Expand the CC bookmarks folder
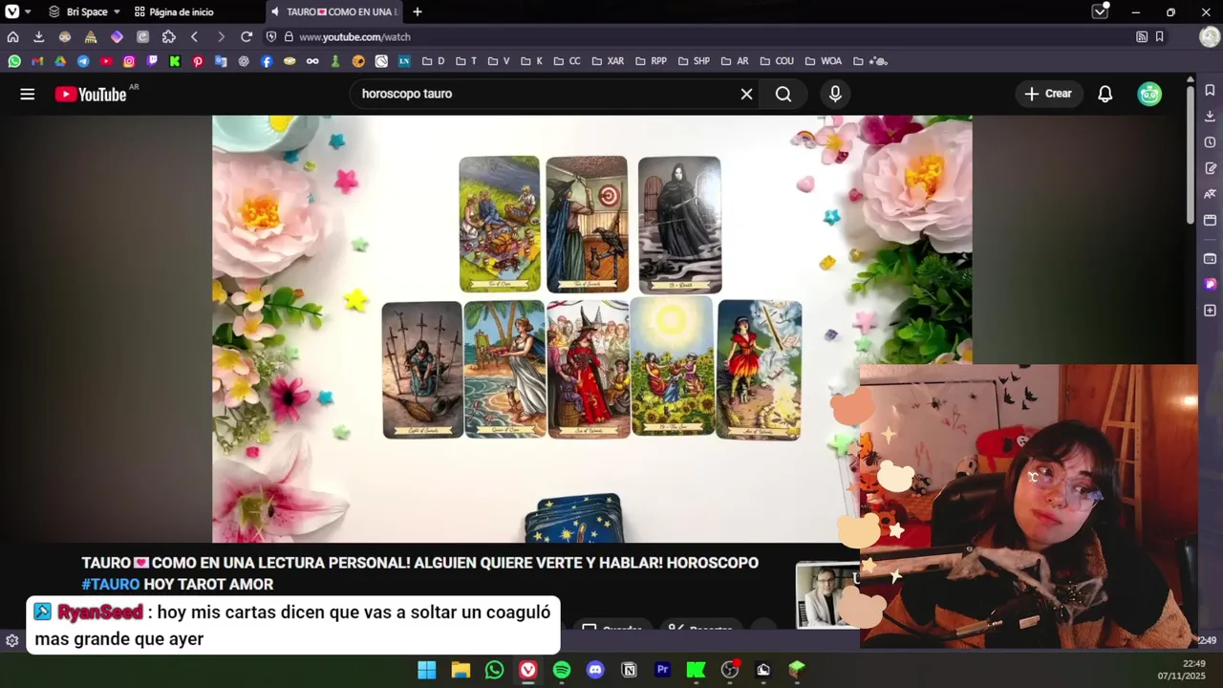This screenshot has width=1223, height=688. tap(567, 61)
